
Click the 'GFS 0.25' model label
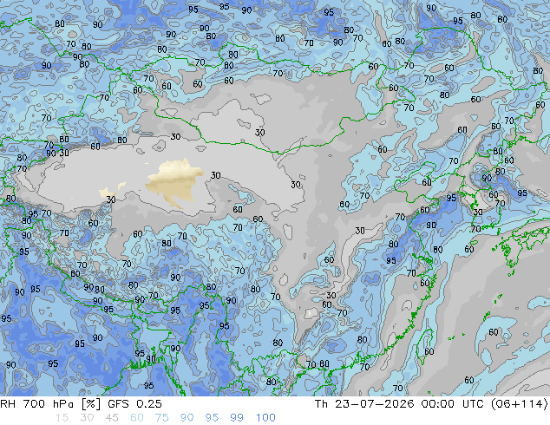(x=134, y=404)
